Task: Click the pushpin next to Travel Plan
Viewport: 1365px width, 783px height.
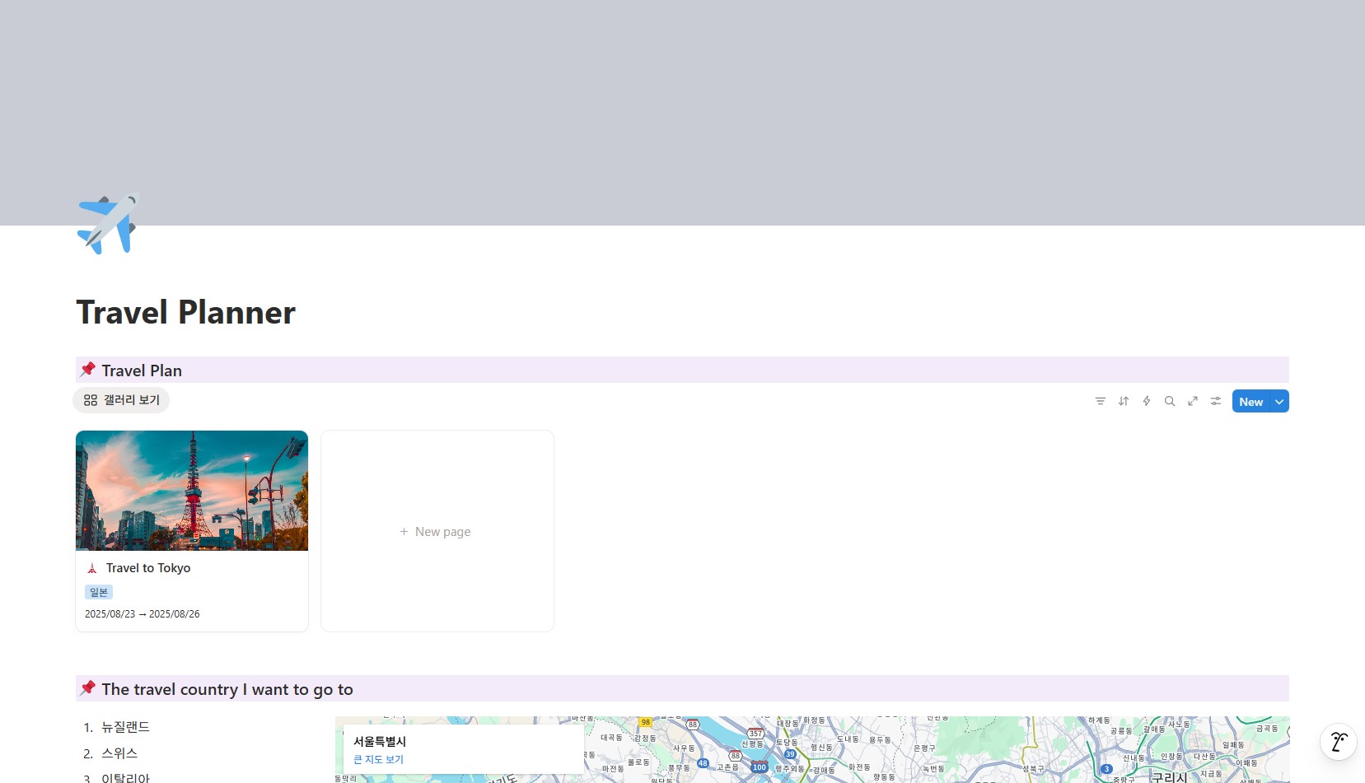Action: pos(87,370)
